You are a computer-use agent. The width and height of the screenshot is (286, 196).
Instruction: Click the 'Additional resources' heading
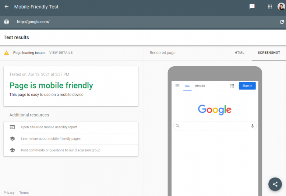click(x=29, y=115)
